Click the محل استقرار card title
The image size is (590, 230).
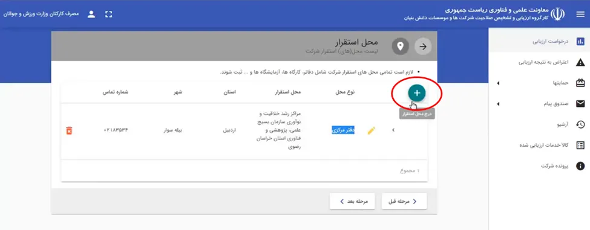tap(356, 42)
